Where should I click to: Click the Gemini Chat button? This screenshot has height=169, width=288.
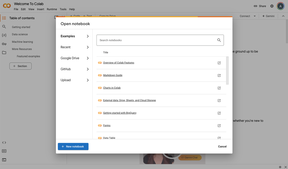click(190, 157)
